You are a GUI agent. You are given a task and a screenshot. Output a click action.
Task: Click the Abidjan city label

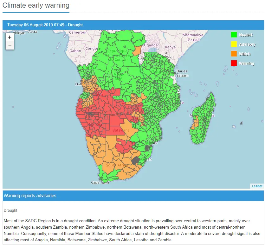point(19,33)
